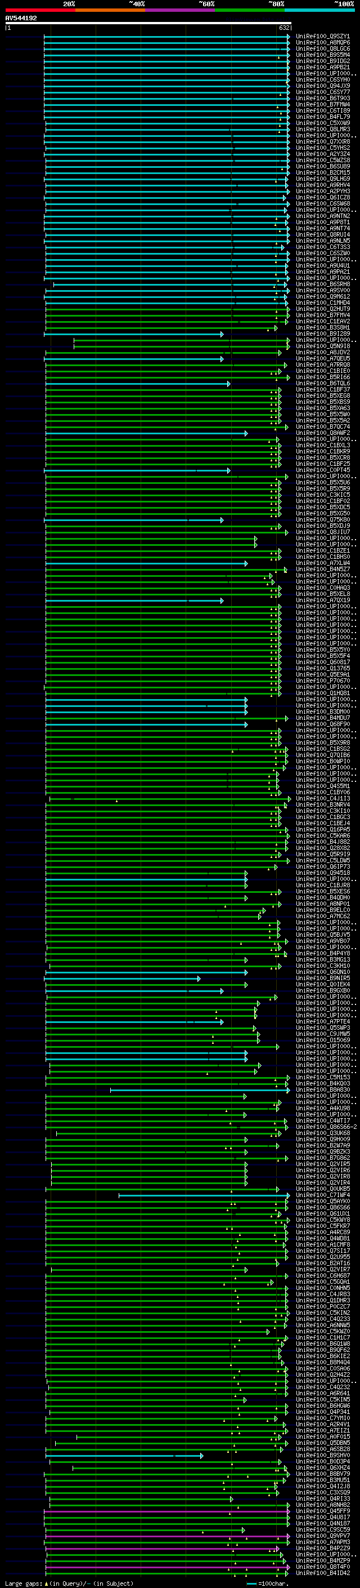Click hit UniRef100_Q2VIR7
Image resolution: width=360 pixels, height=1588 pixels.
[x=322, y=1269]
